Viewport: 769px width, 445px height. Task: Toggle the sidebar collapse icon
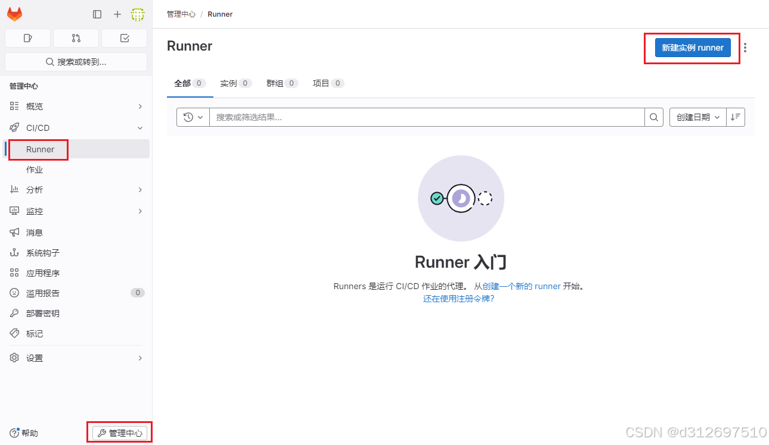pos(97,14)
